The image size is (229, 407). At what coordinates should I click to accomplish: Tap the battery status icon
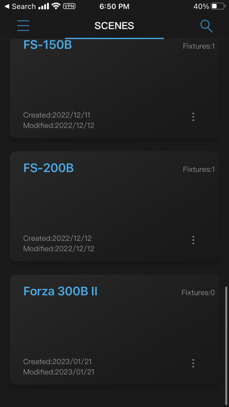coord(218,6)
